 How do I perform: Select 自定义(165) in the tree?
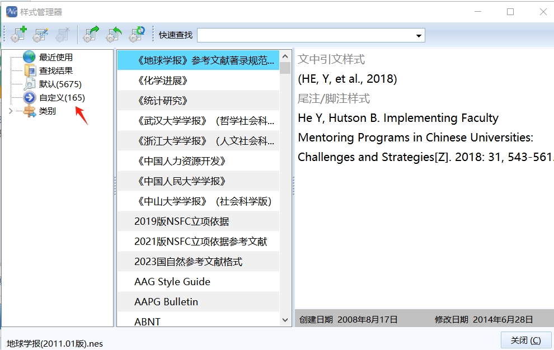click(62, 97)
